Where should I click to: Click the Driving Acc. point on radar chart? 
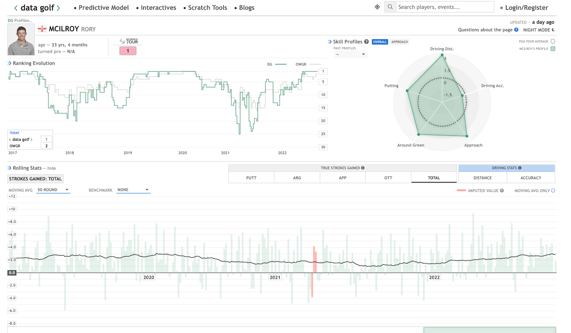(x=462, y=96)
